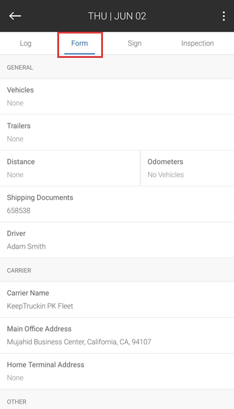Open Carrier Name KeepTruckin PK Fleet

point(117,299)
